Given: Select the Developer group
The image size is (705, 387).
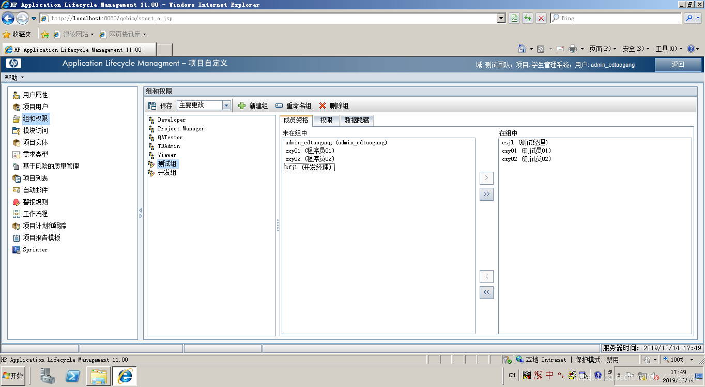Looking at the screenshot, I should pyautogui.click(x=172, y=120).
